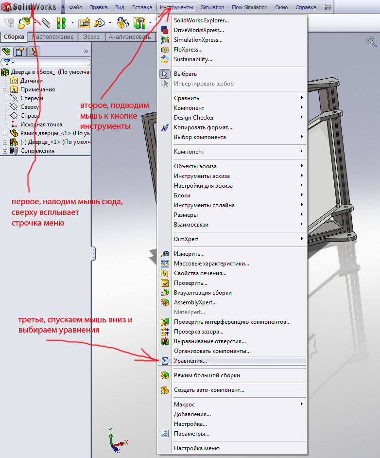Expand the Сопряжения tree node
This screenshot has height=458, width=380.
(x=5, y=151)
